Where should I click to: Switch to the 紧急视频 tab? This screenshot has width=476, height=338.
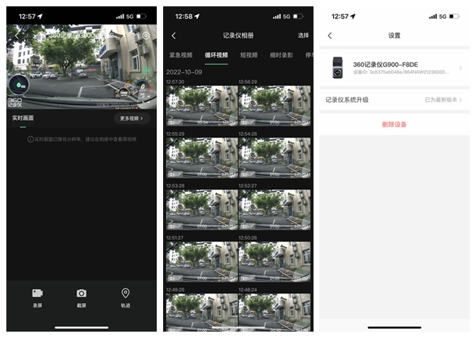point(180,55)
